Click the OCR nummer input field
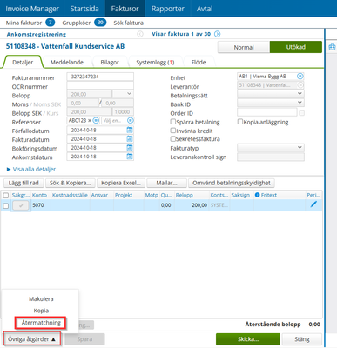The image size is (337, 348). click(100, 85)
